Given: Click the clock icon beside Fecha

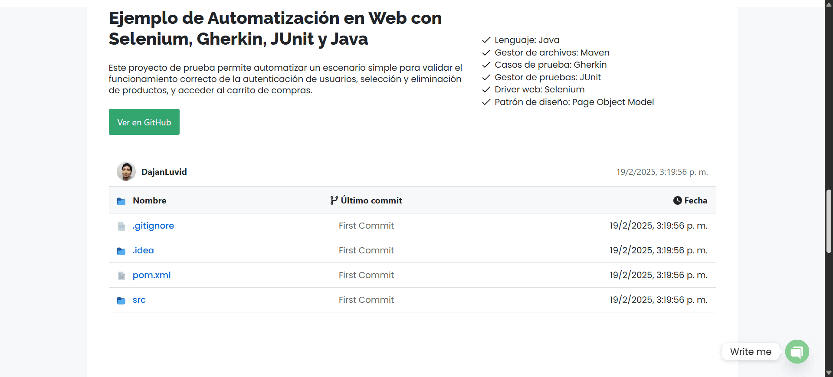Looking at the screenshot, I should (x=677, y=200).
